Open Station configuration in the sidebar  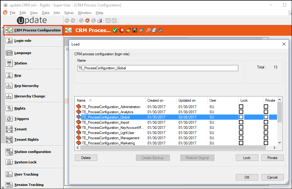[33, 152]
